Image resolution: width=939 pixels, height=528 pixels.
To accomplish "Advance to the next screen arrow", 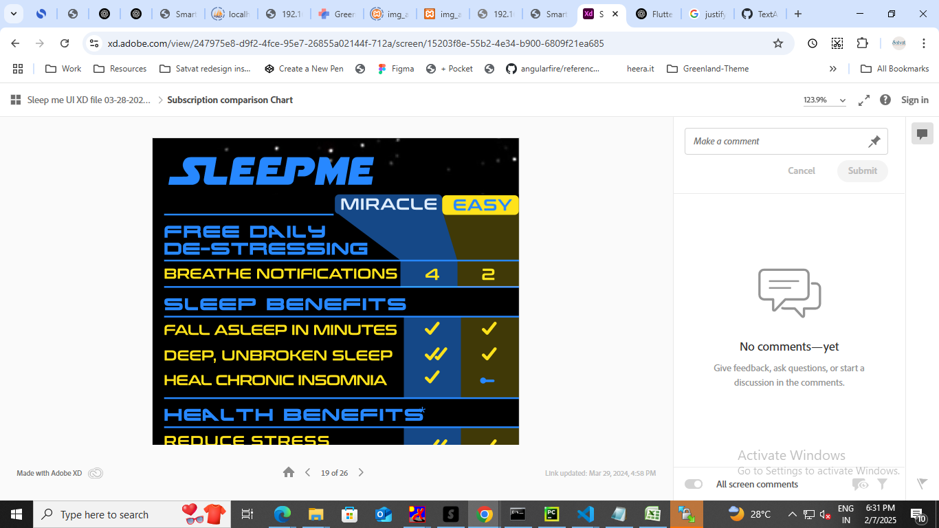I will point(361,472).
